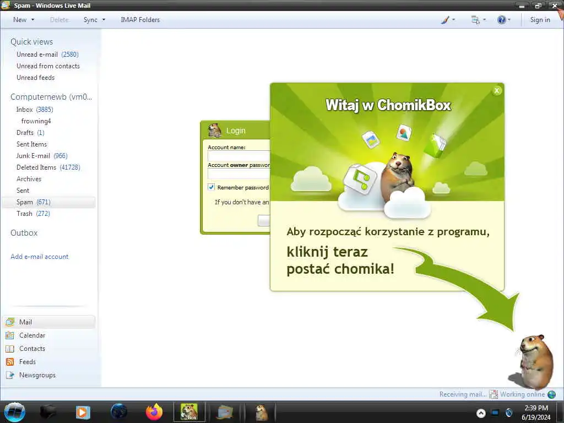The height and width of the screenshot is (423, 564).
Task: Open IMAP Folders
Action: [x=140, y=20]
